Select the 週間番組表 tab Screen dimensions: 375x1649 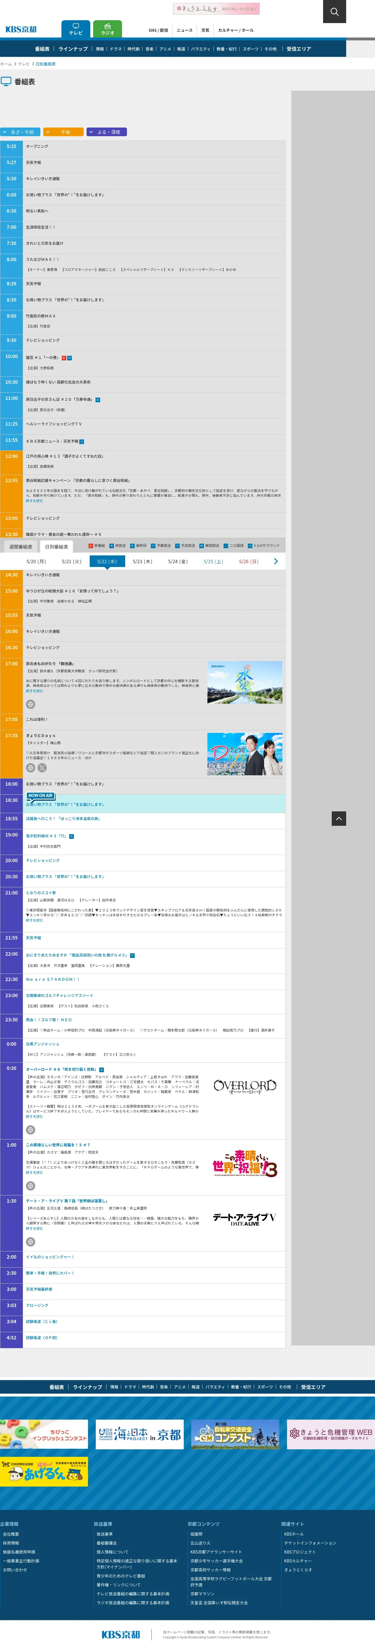click(x=20, y=547)
